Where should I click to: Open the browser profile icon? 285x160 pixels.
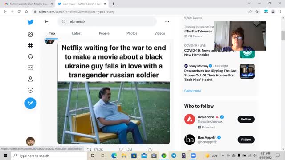(x=273, y=12)
